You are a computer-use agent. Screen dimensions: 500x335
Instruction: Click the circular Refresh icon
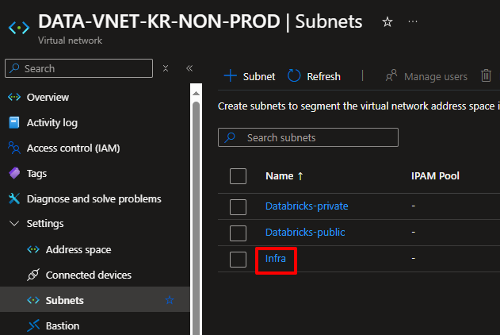pyautogui.click(x=294, y=76)
